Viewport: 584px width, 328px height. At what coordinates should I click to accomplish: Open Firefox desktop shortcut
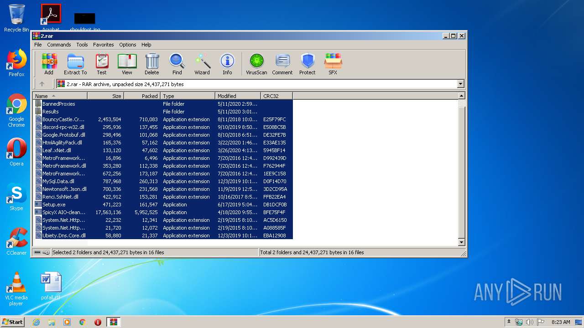pyautogui.click(x=16, y=63)
